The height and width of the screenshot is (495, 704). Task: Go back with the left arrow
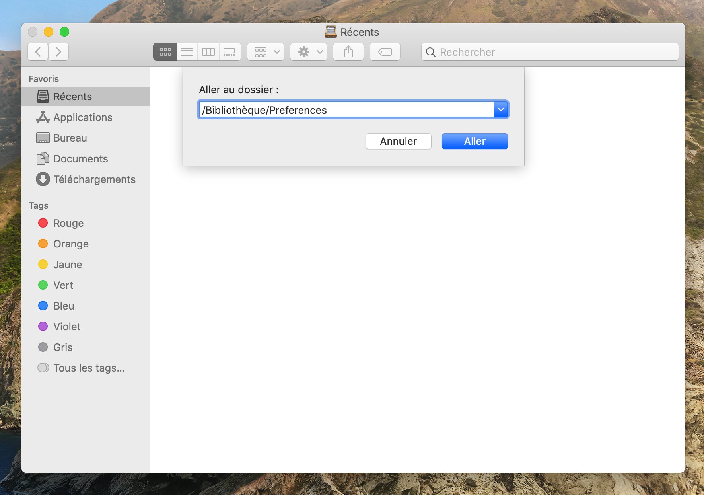[38, 52]
